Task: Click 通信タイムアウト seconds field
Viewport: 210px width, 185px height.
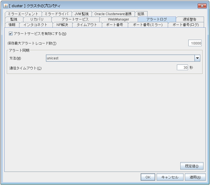Action: point(182,68)
